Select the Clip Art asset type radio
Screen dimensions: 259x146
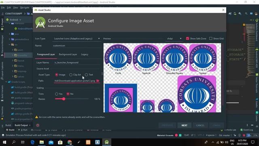[x=71, y=75]
